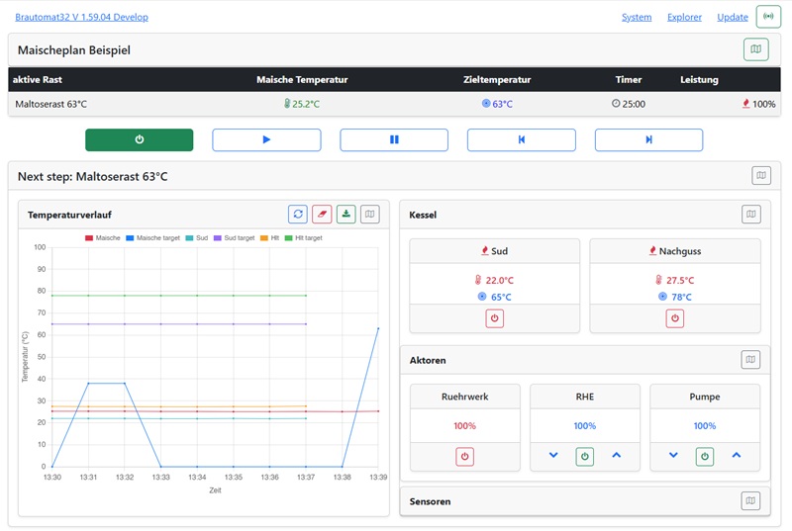Click the map icon in Kessel panel header

pos(751,214)
